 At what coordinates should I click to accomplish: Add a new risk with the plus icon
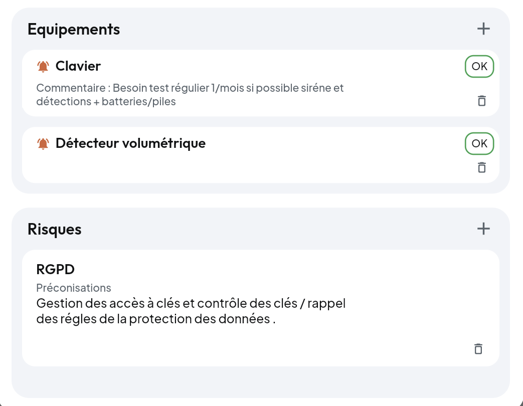pyautogui.click(x=483, y=229)
